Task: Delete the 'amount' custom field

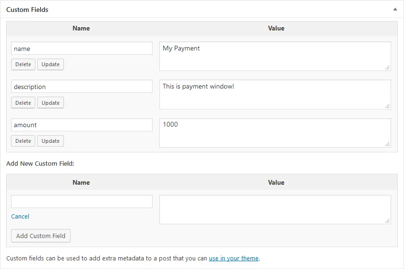Action: coord(23,141)
